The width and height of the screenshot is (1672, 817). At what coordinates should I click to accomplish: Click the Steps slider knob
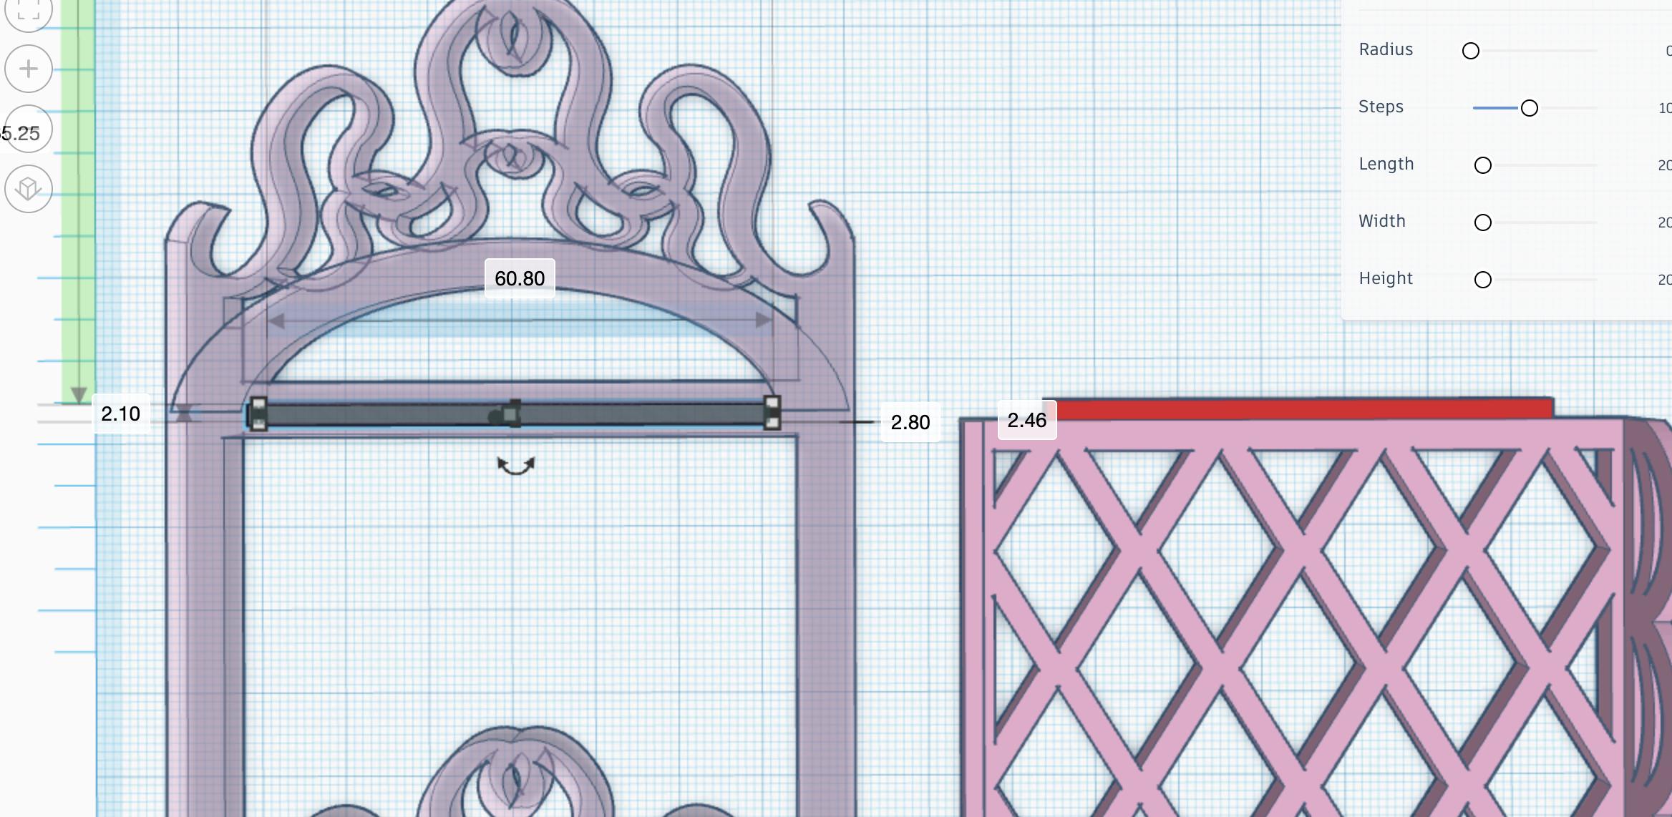1529,108
